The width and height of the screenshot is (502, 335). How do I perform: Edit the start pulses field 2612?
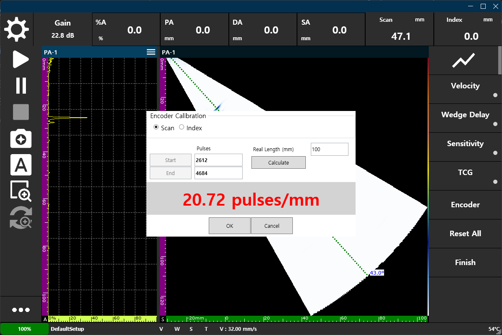pyautogui.click(x=218, y=160)
